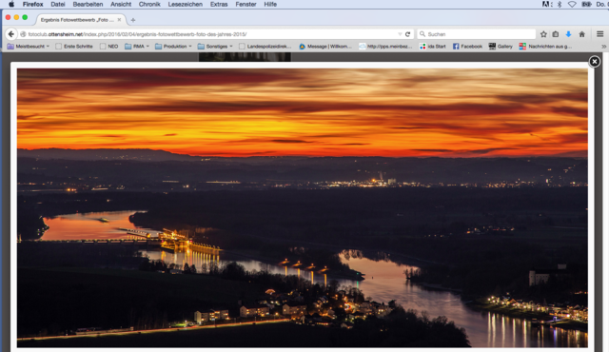
Task: Close the photo lightbox overlay
Action: coord(594,61)
